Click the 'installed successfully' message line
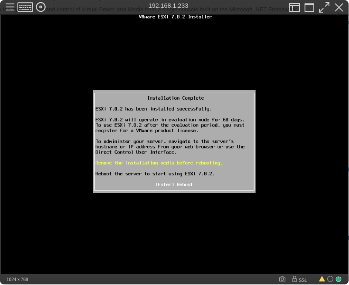The image size is (349, 285). click(154, 109)
